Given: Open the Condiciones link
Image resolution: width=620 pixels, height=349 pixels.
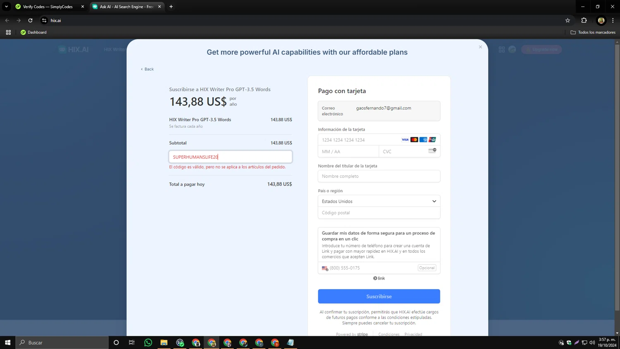Looking at the screenshot, I should click(x=389, y=334).
